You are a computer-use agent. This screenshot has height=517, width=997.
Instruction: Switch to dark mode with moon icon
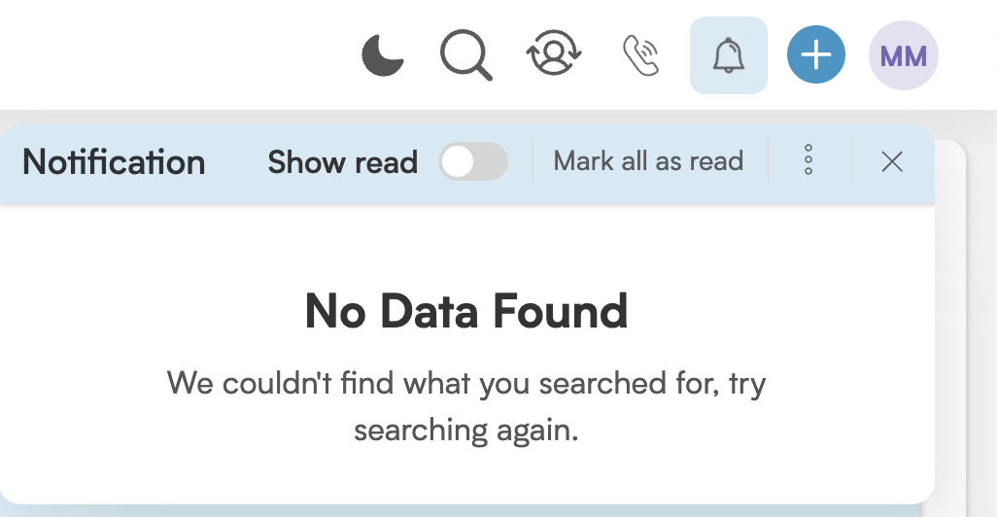click(382, 55)
